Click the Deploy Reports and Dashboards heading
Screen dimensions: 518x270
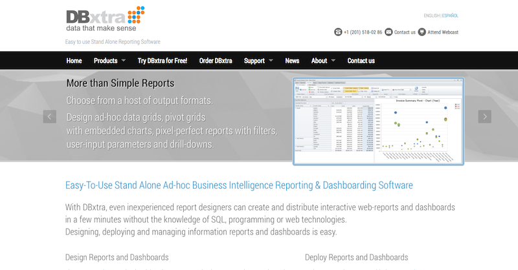357,257
